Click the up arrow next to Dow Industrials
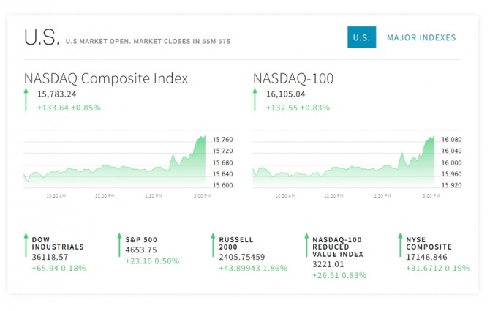Screen dimensions: 490x311 tap(26, 245)
